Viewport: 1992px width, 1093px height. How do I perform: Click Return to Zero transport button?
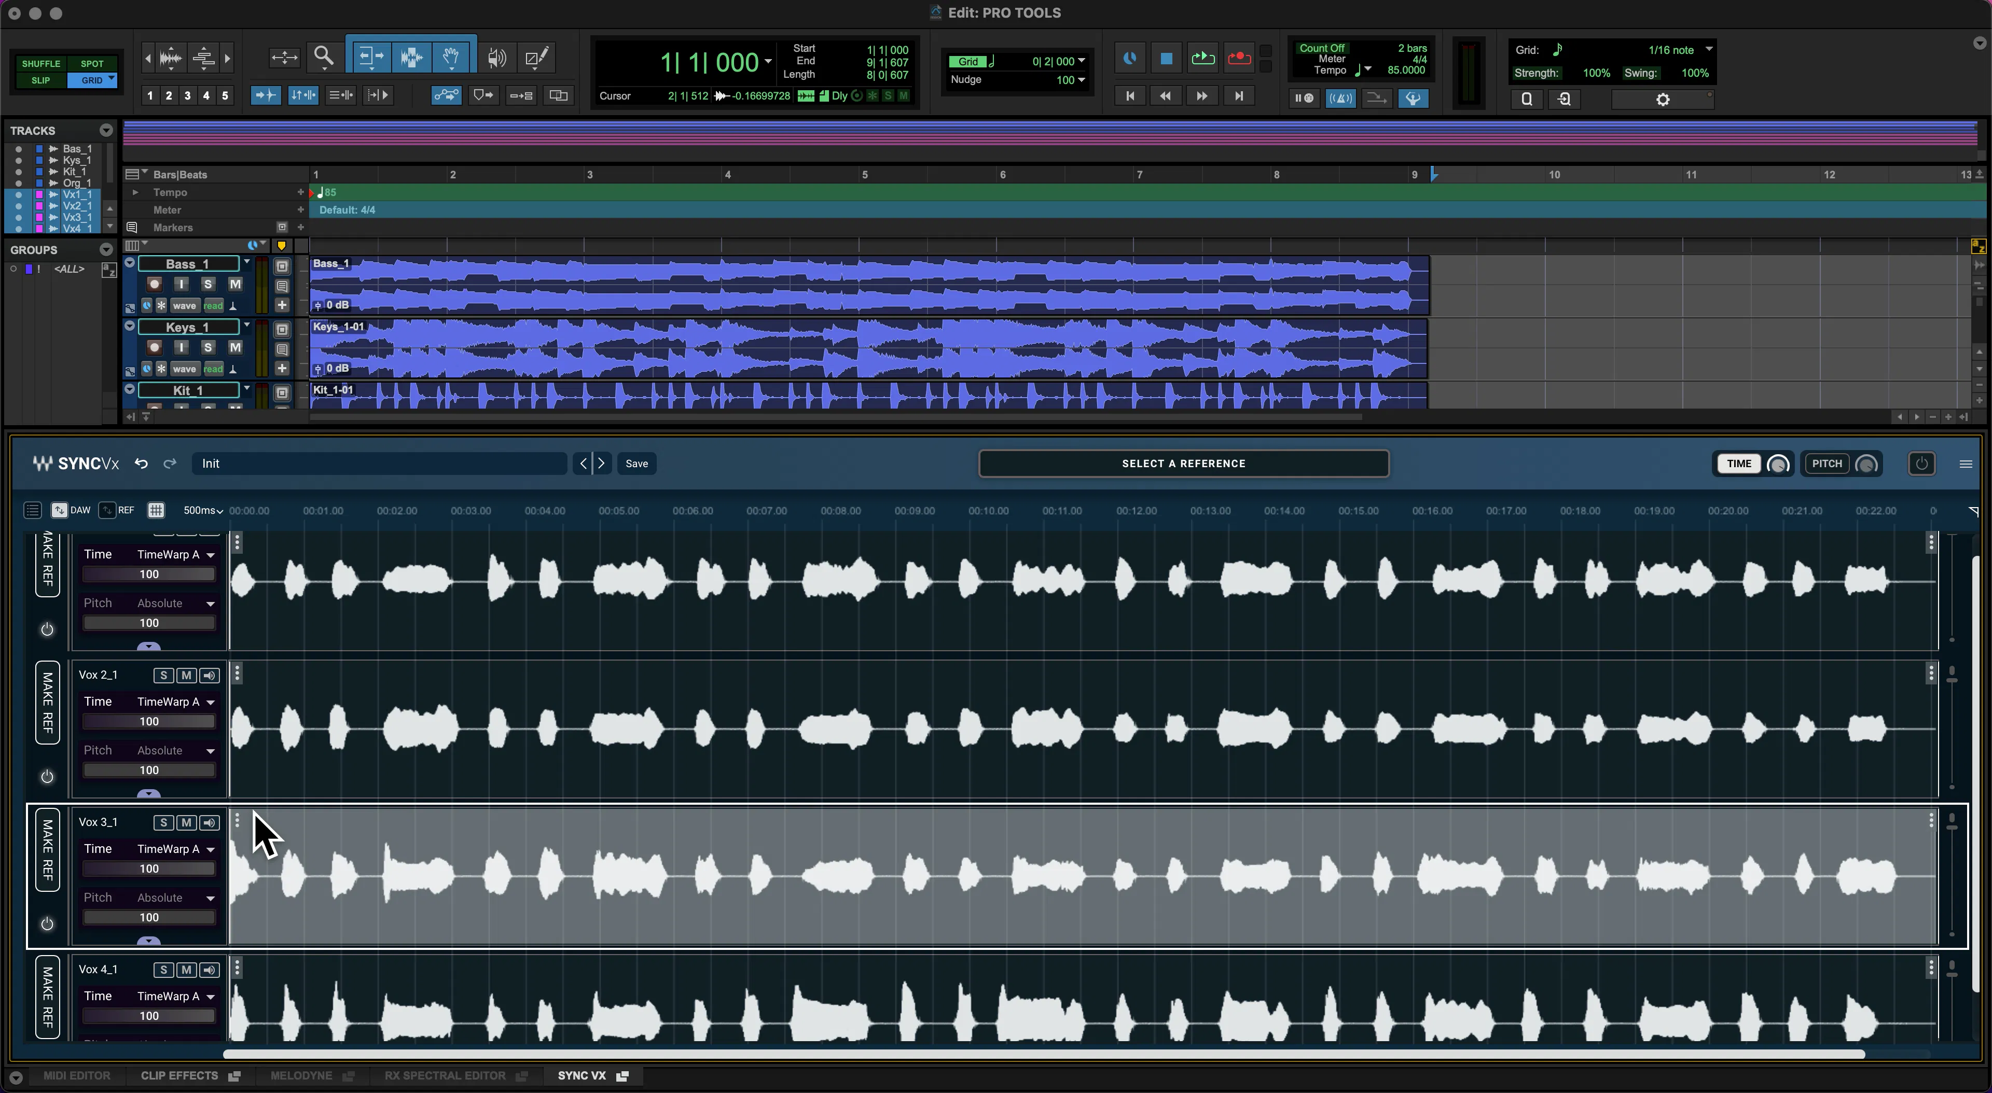[x=1130, y=96]
